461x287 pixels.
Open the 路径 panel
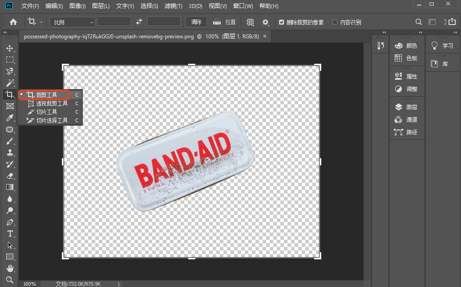tap(407, 132)
